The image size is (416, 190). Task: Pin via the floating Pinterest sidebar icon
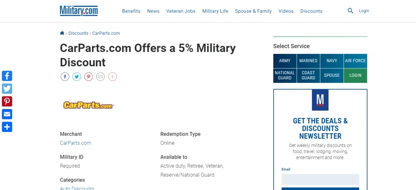pyautogui.click(x=7, y=101)
